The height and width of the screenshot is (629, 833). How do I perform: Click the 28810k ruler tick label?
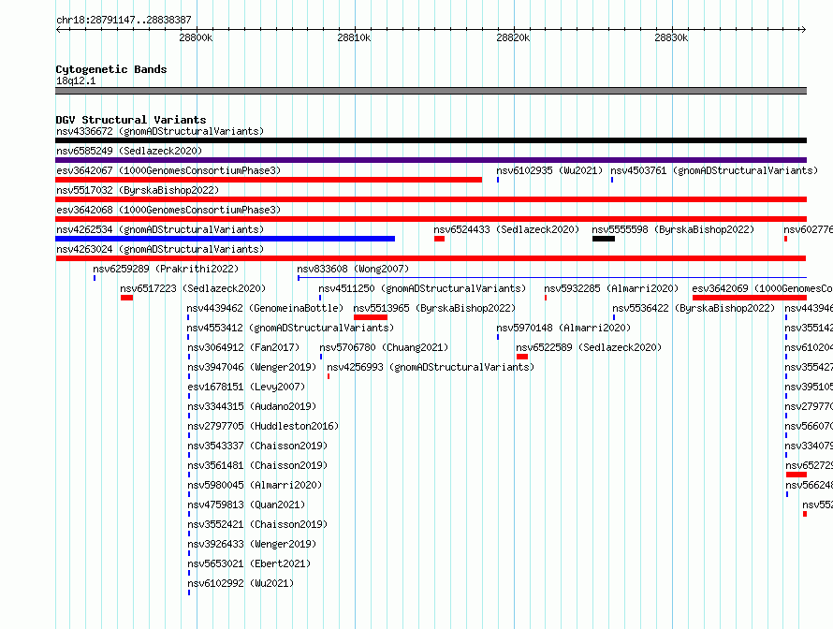354,37
